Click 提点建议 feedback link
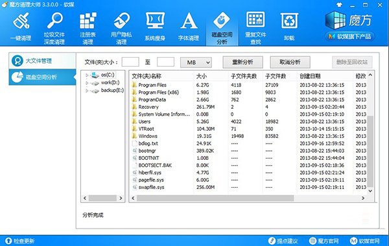389x246 pixels. pyautogui.click(x=283, y=241)
